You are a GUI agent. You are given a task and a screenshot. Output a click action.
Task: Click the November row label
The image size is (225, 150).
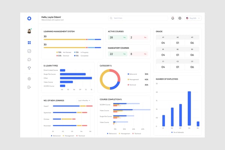point(47,126)
